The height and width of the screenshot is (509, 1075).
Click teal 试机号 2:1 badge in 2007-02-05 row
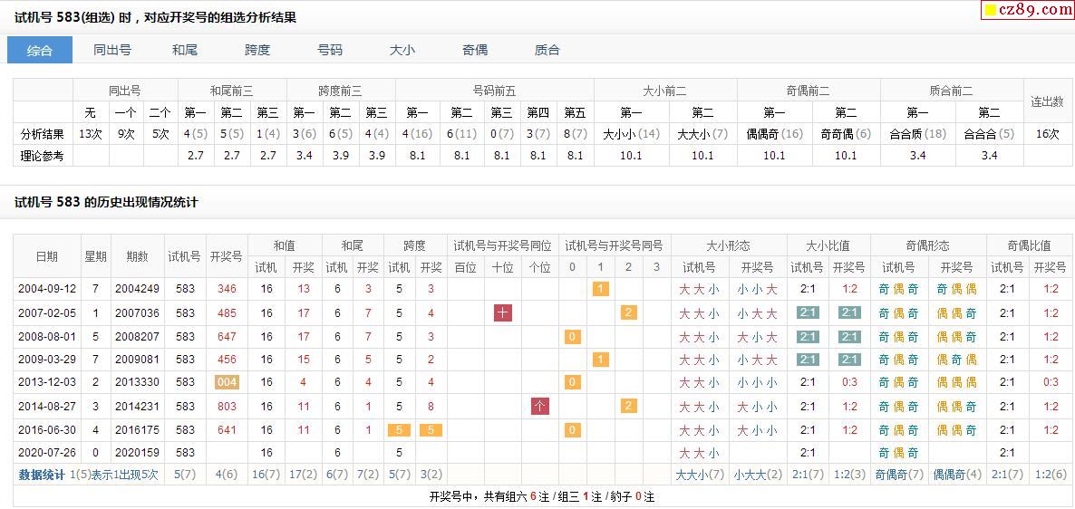tap(809, 313)
